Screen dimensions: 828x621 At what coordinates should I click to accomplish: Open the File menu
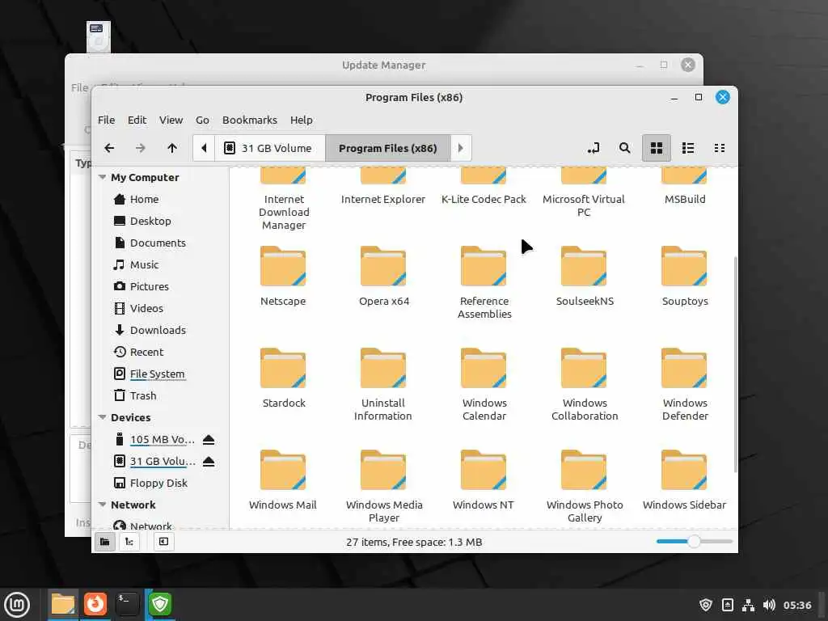106,120
